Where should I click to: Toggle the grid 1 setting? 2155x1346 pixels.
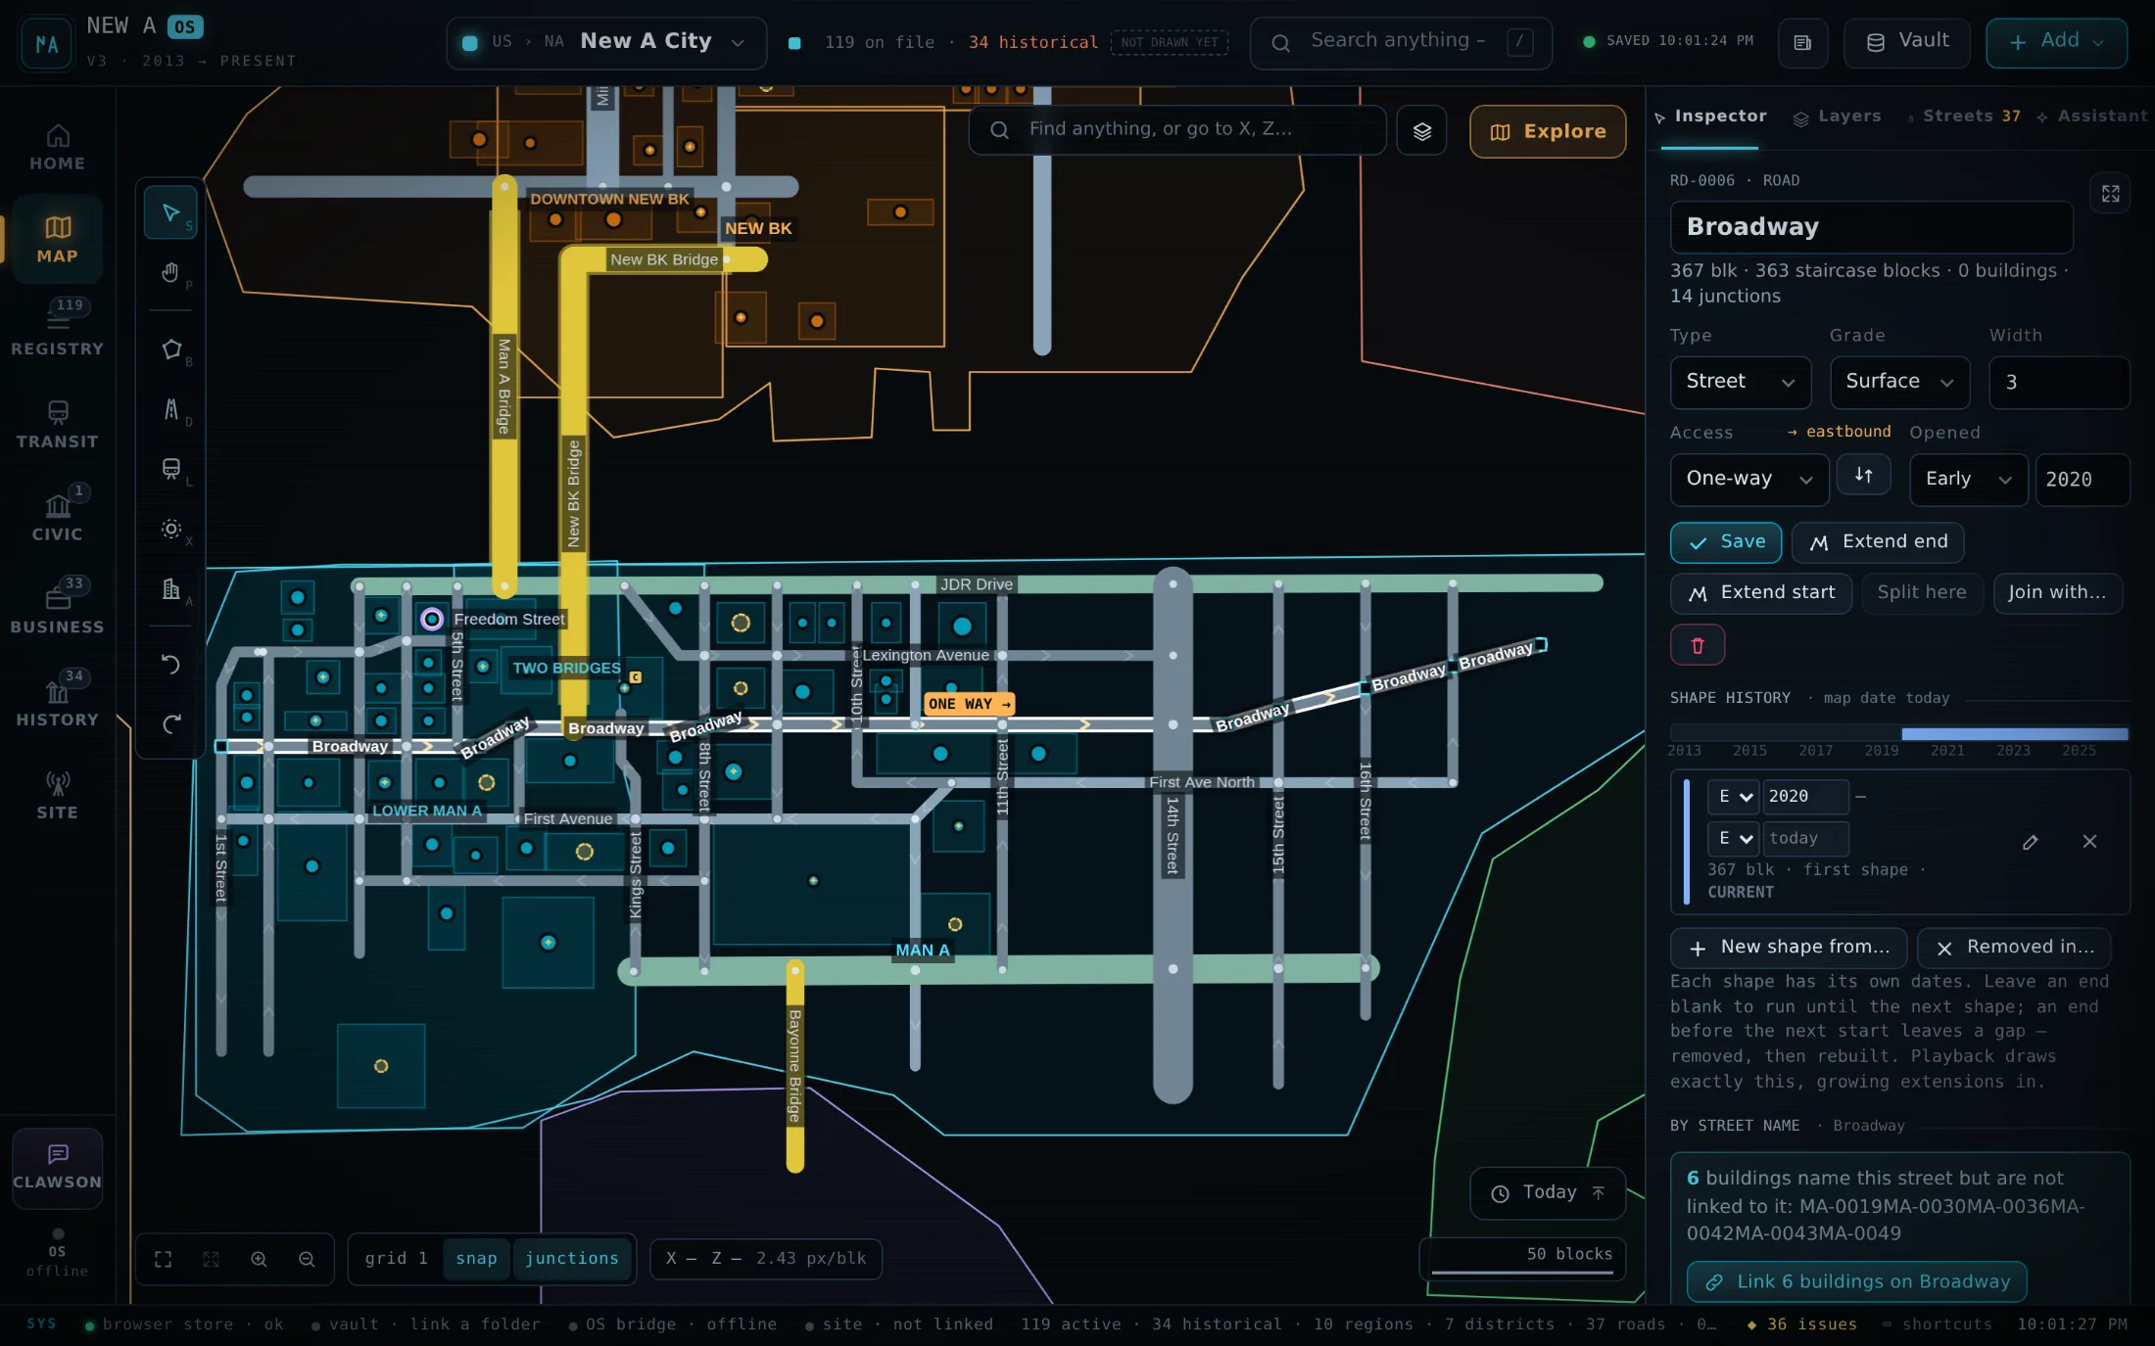coord(396,1259)
